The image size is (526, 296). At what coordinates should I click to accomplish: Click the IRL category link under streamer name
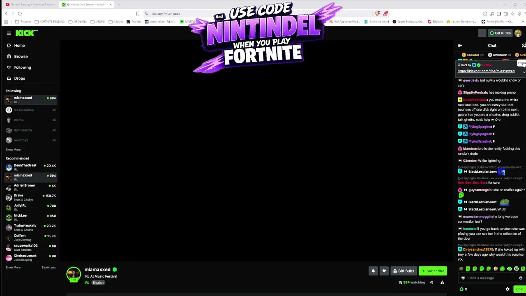pos(87,283)
